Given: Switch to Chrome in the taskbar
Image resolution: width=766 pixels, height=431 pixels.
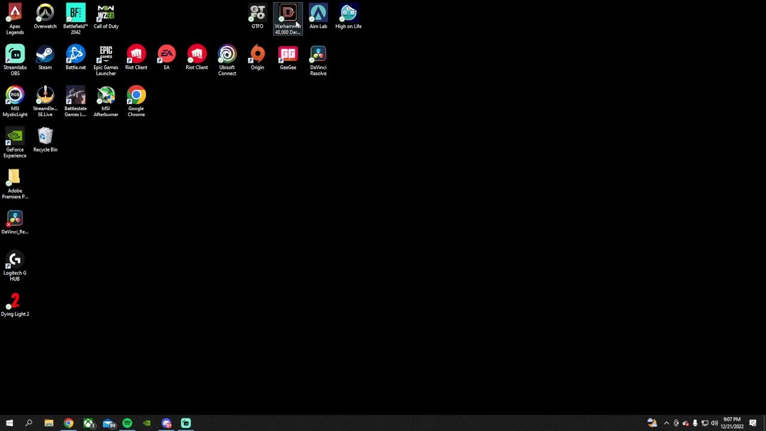Looking at the screenshot, I should coord(69,423).
